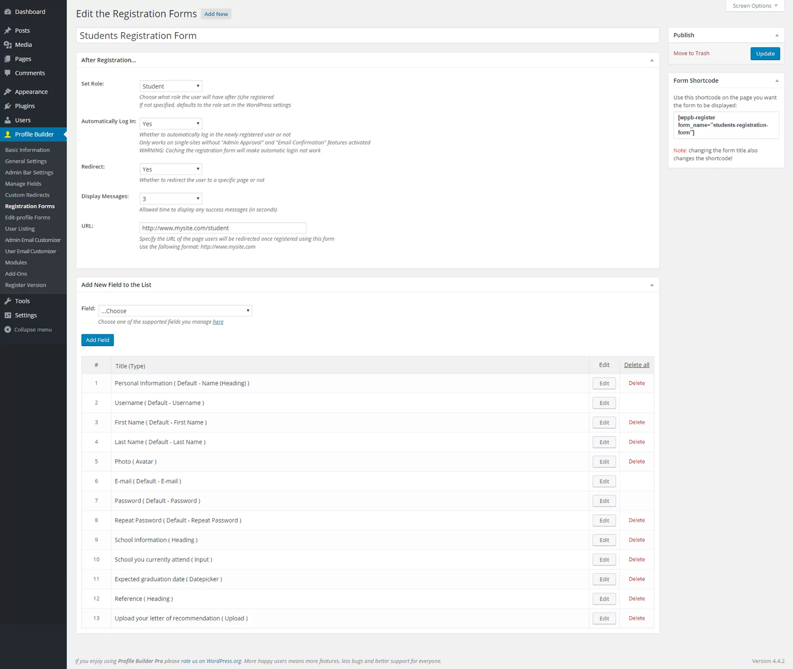The height and width of the screenshot is (669, 793).
Task: Edit the Username field row
Action: point(604,403)
